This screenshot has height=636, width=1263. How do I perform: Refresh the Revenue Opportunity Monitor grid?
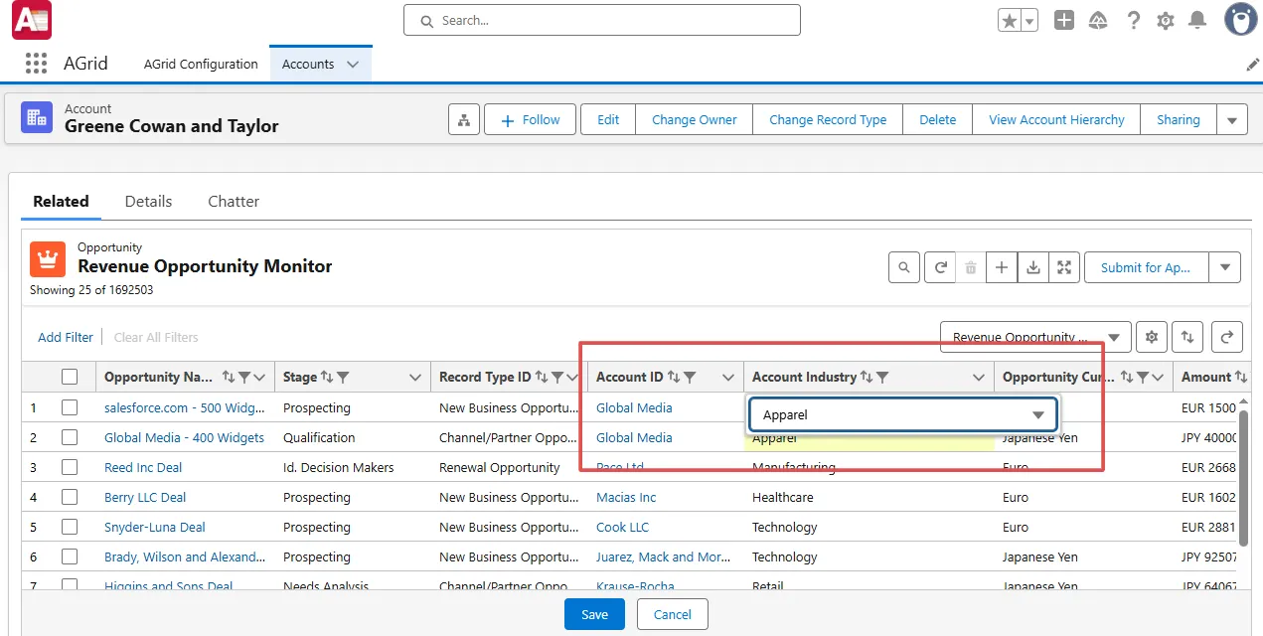[x=939, y=267]
